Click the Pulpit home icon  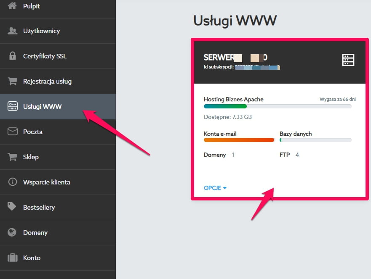point(12,5)
